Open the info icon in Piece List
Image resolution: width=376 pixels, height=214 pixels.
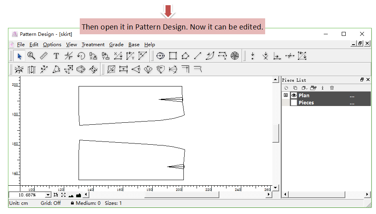pos(323,88)
